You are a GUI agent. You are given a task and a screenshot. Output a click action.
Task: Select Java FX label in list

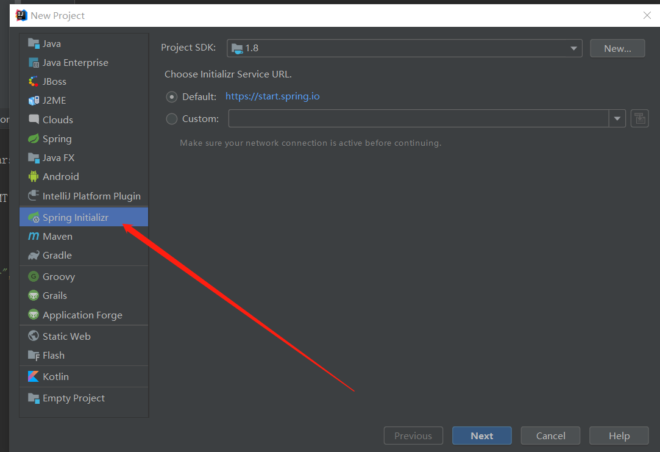59,158
